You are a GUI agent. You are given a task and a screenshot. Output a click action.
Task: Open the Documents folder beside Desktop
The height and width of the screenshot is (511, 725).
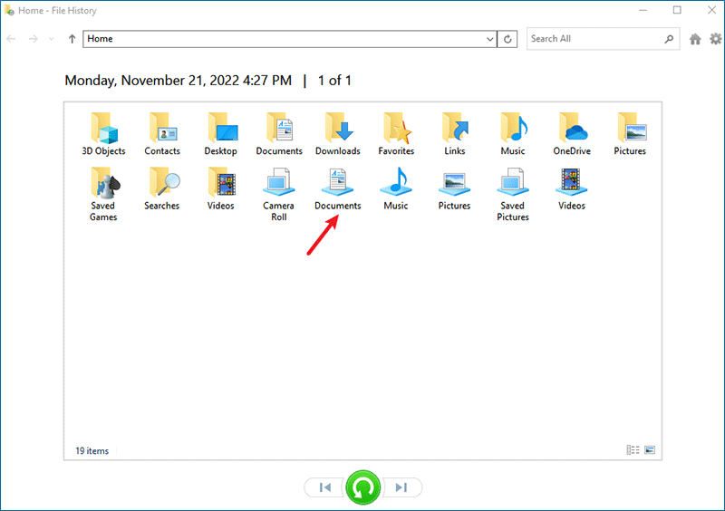(x=279, y=134)
